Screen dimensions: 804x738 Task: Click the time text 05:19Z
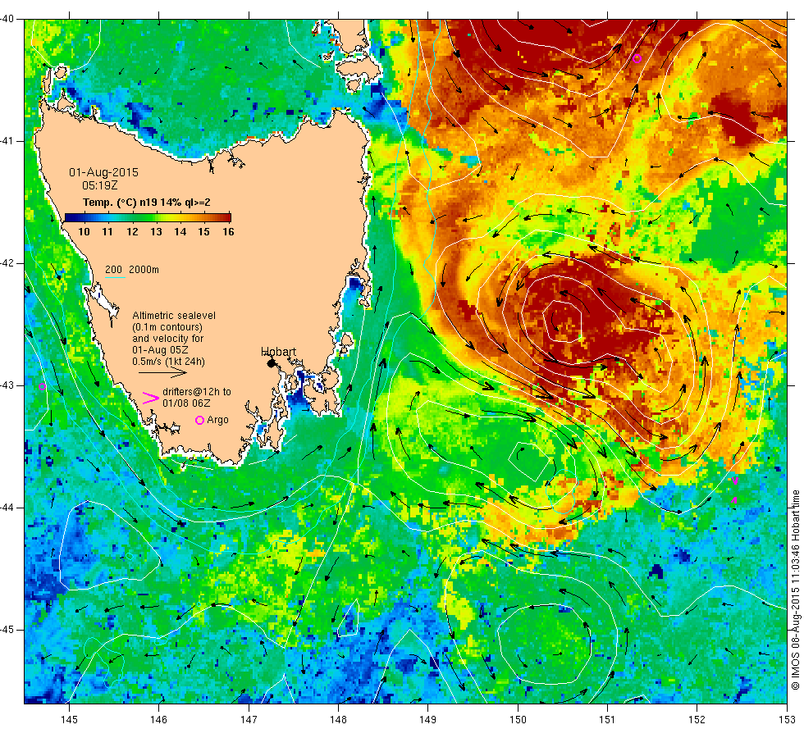point(100,185)
